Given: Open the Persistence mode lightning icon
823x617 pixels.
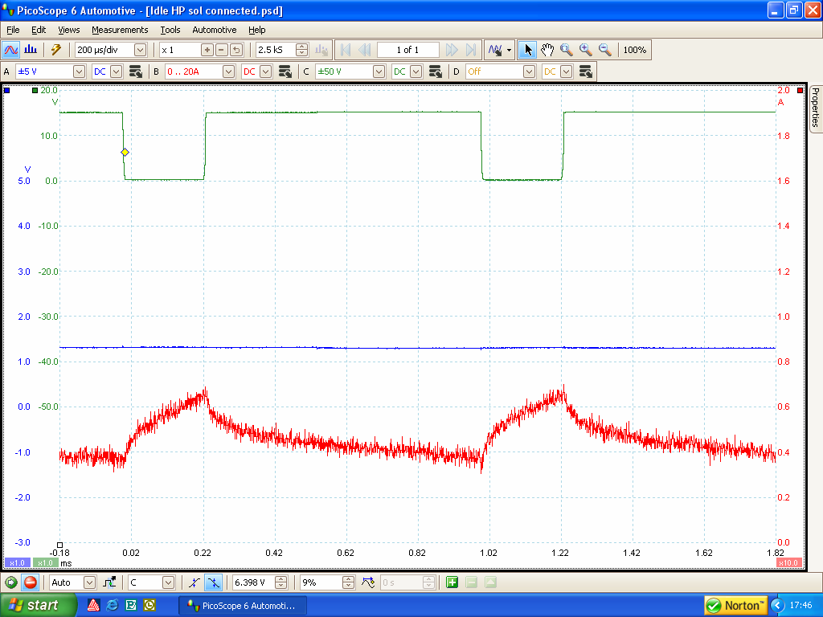Looking at the screenshot, I should [x=55, y=50].
